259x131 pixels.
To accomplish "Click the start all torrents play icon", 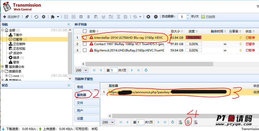I will click(148, 17).
